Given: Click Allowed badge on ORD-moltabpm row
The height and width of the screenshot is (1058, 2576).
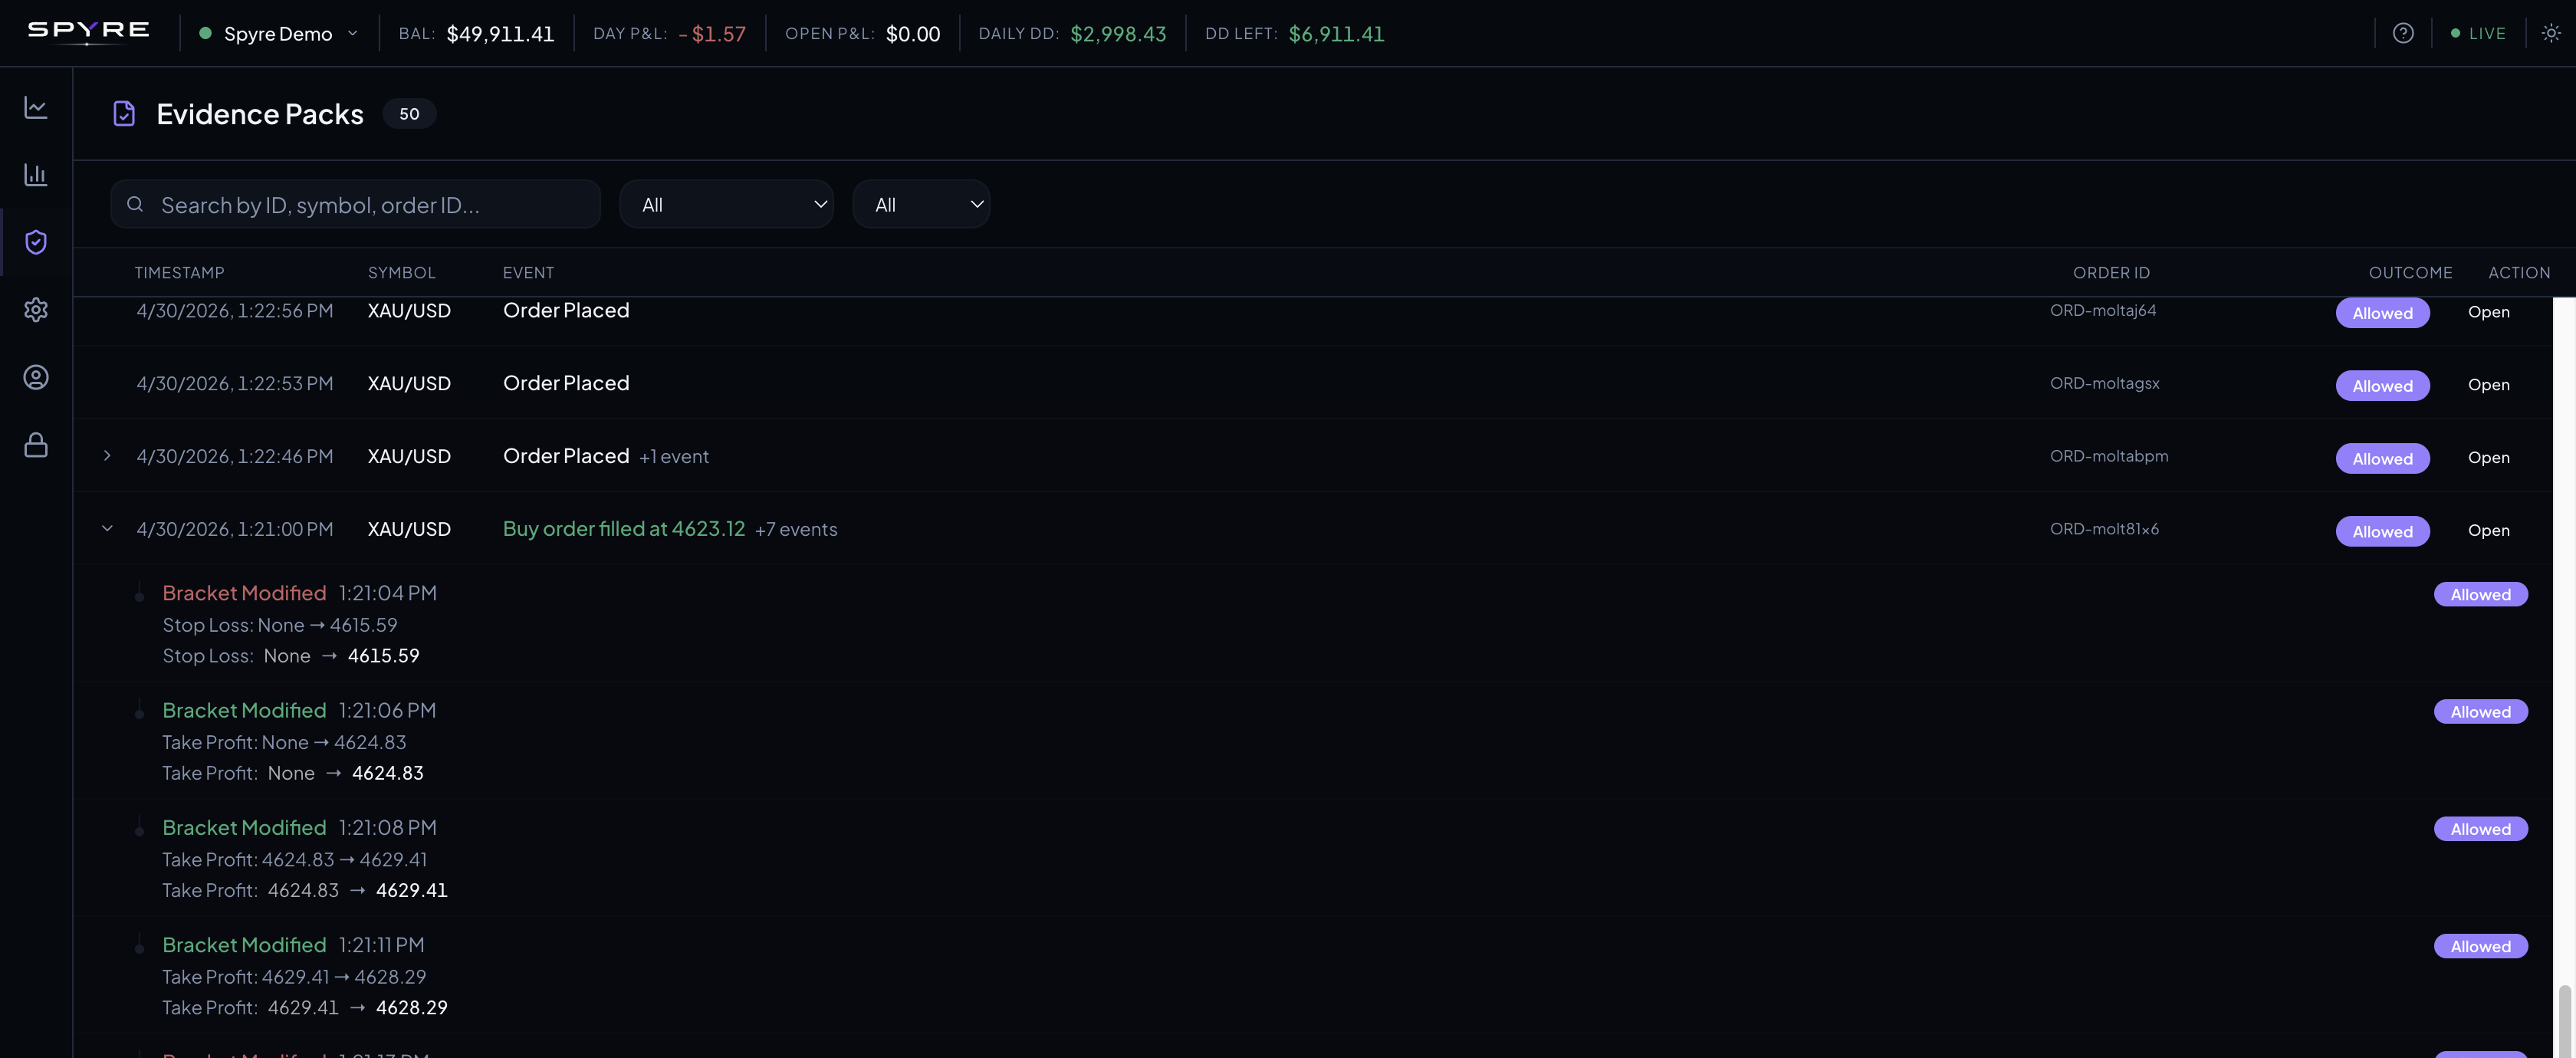Looking at the screenshot, I should point(2382,459).
